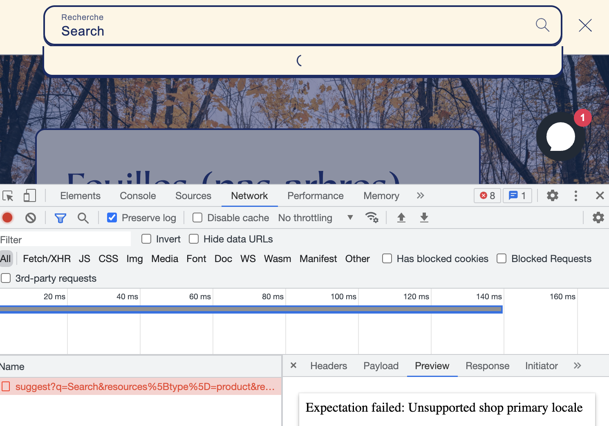Export HAR file download arrow

click(424, 217)
